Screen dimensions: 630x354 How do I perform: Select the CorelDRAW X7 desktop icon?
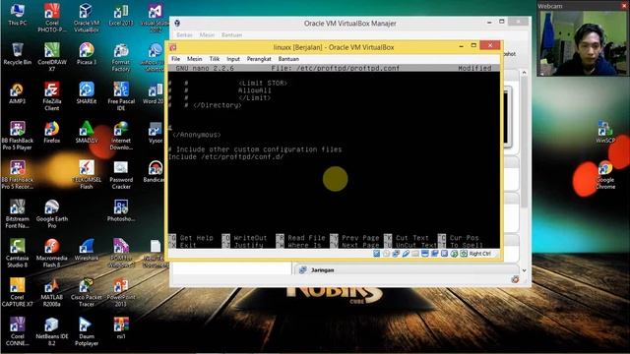pyautogui.click(x=52, y=57)
